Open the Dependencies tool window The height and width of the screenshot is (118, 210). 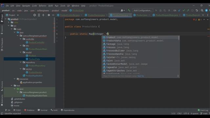point(68,110)
